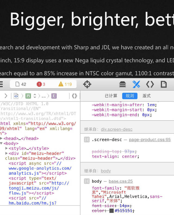The width and height of the screenshot is (174, 215).
Task: Open the resources count showing 42
Action: pyautogui.click(x=21, y=84)
